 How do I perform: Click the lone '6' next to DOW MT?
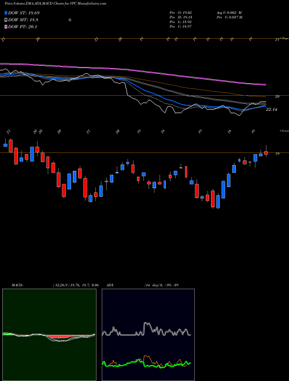click(70, 20)
